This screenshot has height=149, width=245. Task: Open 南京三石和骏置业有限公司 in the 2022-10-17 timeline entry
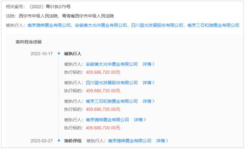click(x=112, y=101)
